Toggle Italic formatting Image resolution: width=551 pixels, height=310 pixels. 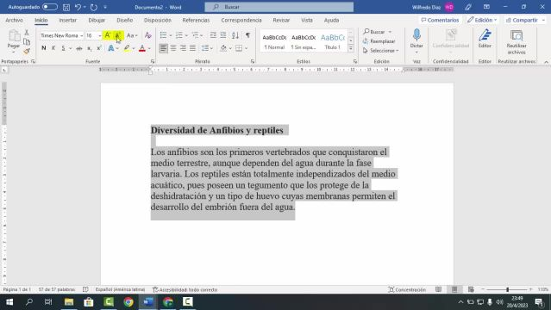pos(53,48)
